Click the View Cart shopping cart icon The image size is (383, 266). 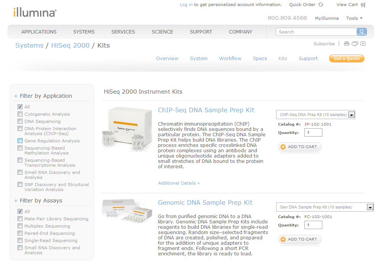tap(363, 5)
